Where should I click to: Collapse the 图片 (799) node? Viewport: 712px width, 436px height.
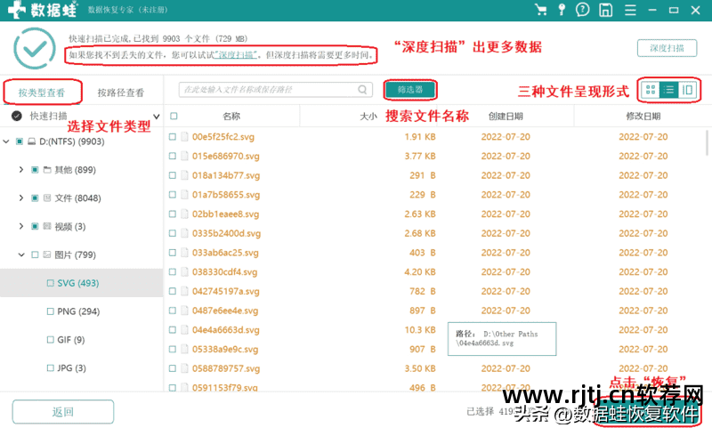tap(20, 254)
